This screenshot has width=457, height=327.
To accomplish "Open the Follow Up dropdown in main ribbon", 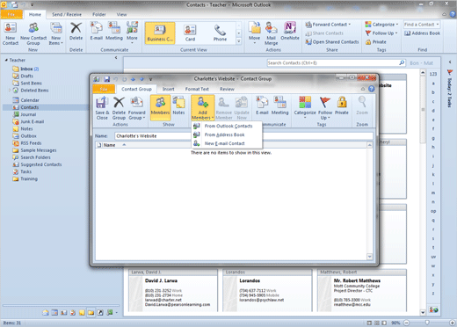I will (x=381, y=33).
